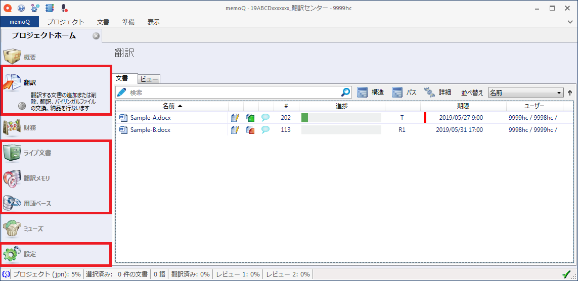Image resolution: width=578 pixels, height=281 pixels.
Task: Toggle パス path display
Action: (405, 92)
